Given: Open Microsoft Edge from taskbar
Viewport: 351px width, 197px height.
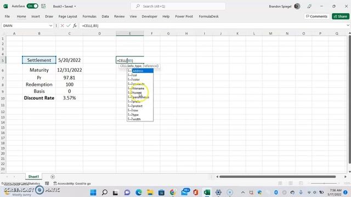Looking at the screenshot, I should point(139,192).
